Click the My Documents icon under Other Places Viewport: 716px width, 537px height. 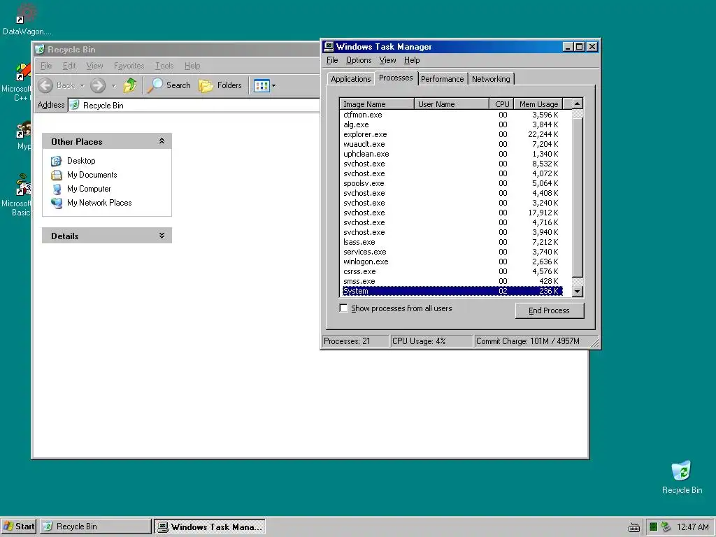coord(56,175)
